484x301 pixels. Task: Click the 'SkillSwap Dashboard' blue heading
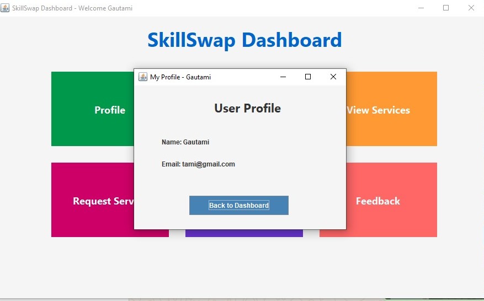click(x=244, y=40)
